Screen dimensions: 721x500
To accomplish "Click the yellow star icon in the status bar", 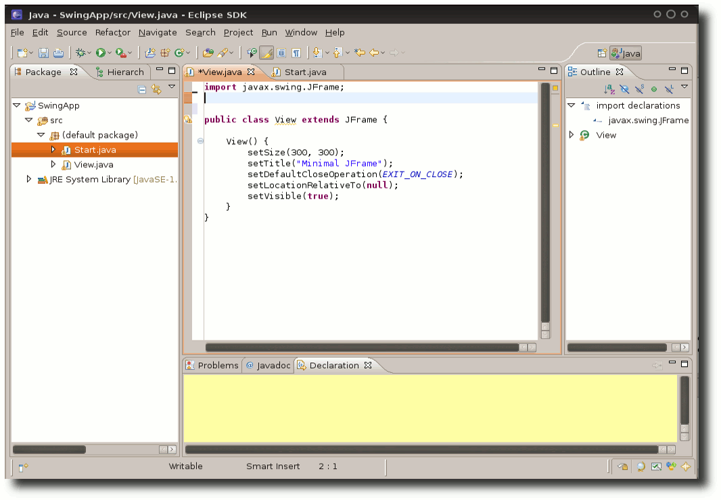I will pyautogui.click(x=686, y=467).
